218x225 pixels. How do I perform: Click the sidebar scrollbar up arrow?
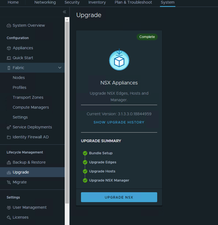[67, 20]
